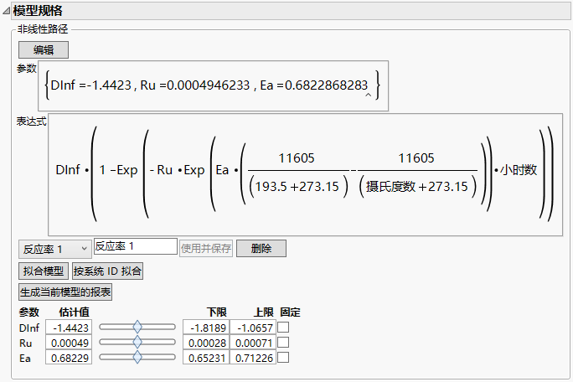
Task: Click the DInf row label in parameter table
Action: click(x=28, y=328)
